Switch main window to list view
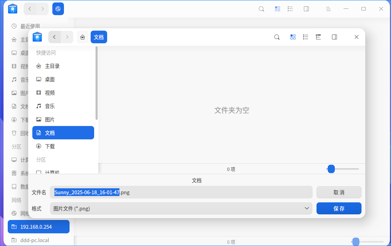 [290, 9]
